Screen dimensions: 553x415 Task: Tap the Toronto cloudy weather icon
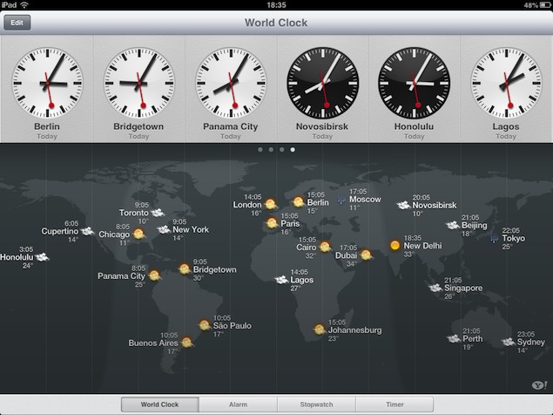(158, 213)
